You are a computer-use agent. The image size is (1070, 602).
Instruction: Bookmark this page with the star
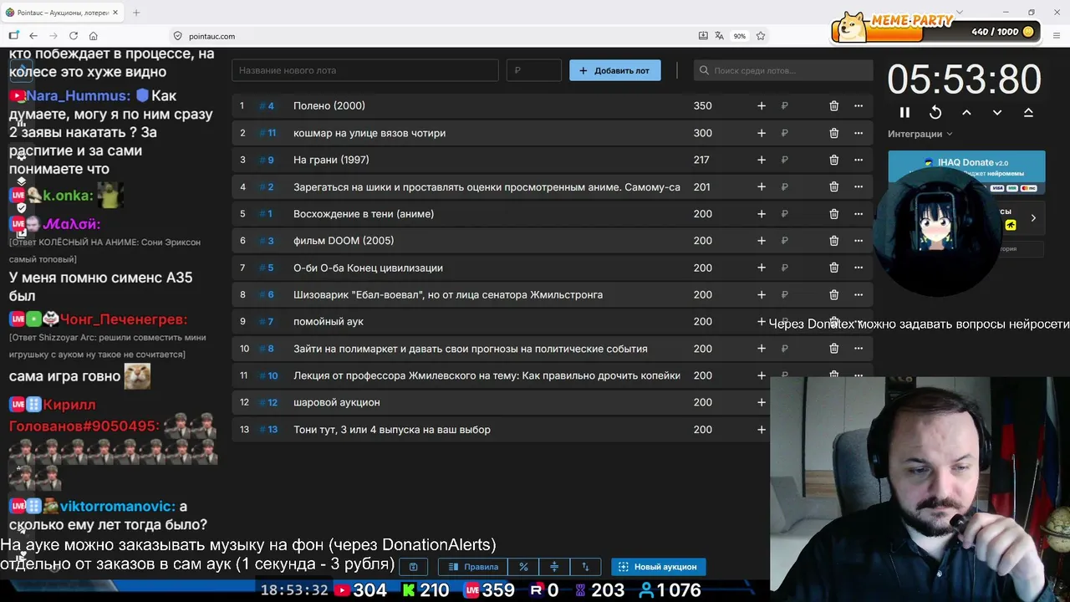[761, 36]
